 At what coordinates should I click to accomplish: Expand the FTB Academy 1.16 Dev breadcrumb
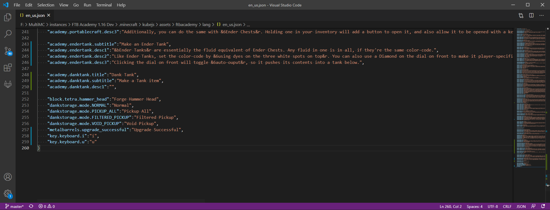coord(93,24)
